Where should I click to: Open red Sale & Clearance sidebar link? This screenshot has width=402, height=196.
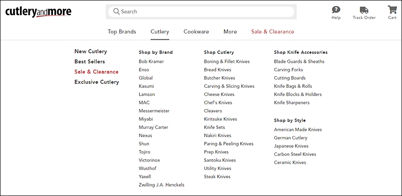pyautogui.click(x=96, y=72)
